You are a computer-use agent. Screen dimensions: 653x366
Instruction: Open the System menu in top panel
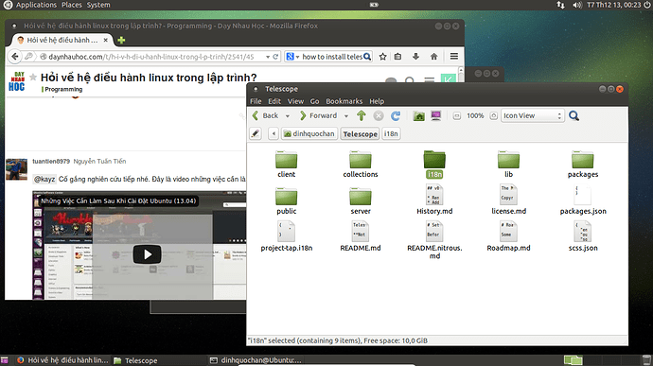click(x=98, y=5)
